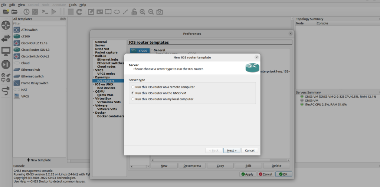The width and height of the screenshot is (380, 187).
Task: Open the Tools menu
Action: (73, 5)
